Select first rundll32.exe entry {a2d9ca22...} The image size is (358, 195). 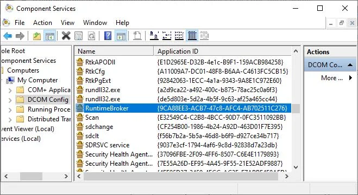pos(103,90)
